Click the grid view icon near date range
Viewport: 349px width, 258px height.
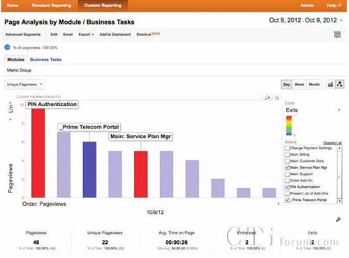click(337, 34)
